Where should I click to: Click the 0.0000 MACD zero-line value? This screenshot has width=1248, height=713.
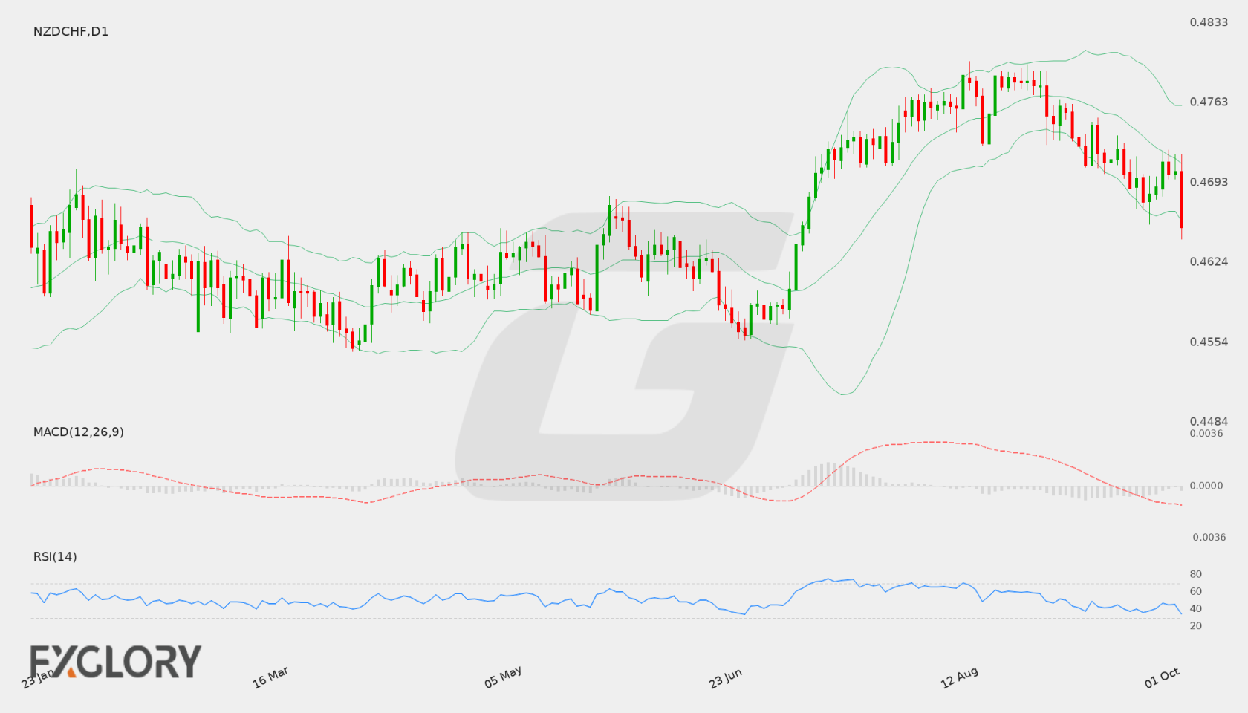[1206, 485]
